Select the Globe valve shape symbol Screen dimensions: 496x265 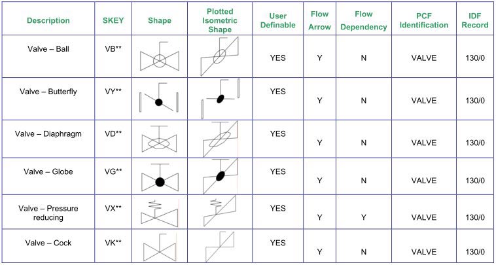pyautogui.click(x=159, y=179)
